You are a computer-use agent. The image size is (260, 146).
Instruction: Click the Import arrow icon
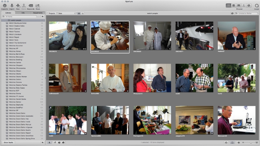pos(12,6)
